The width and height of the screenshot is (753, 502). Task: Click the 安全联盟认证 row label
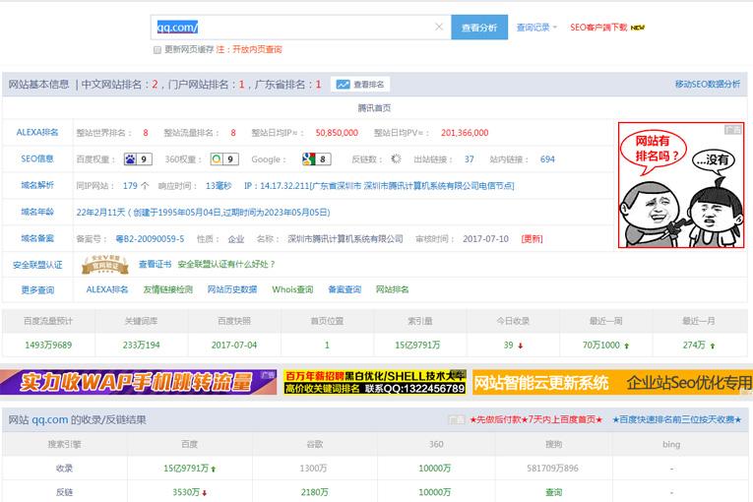click(x=37, y=265)
